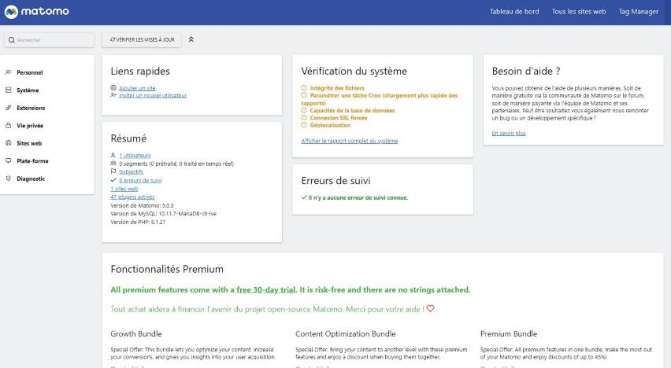Click the Premium Bundle heading
The width and height of the screenshot is (671, 368).
tap(509, 334)
